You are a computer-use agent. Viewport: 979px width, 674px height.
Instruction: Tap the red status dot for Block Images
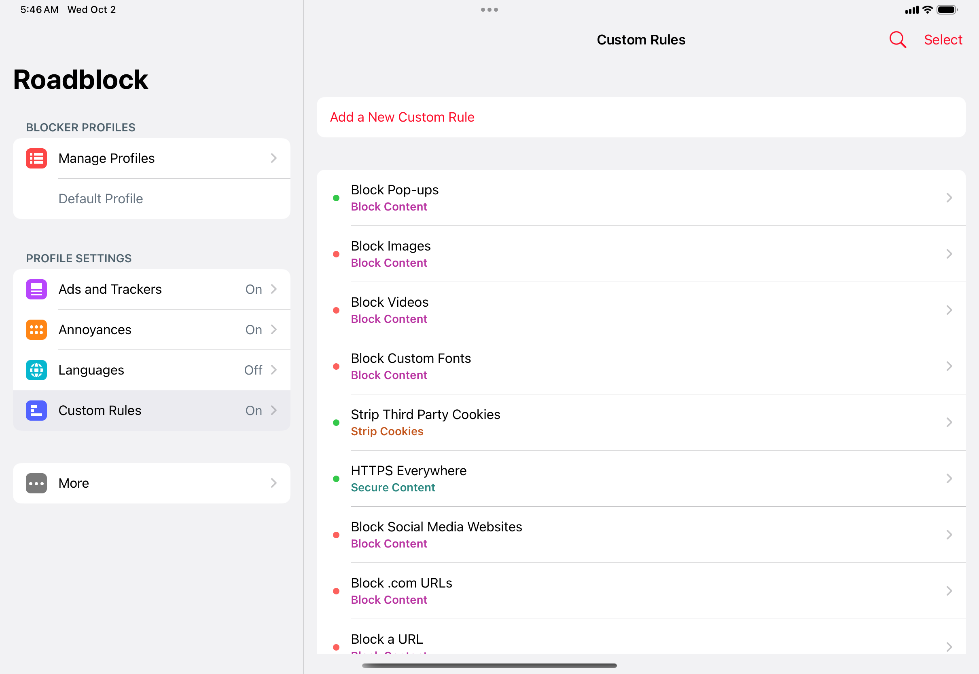click(336, 254)
